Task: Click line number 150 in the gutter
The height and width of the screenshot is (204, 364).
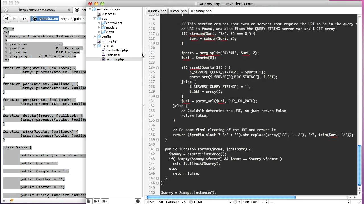Action: coord(152,193)
